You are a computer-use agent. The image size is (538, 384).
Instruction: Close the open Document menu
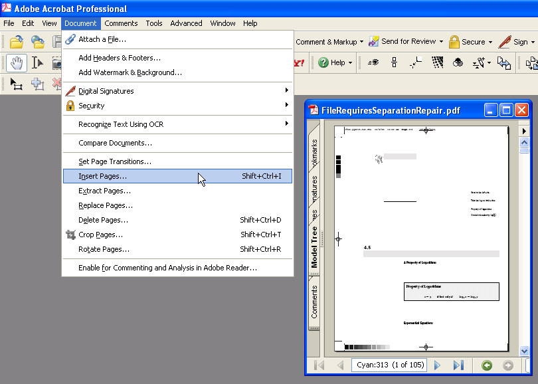(x=80, y=23)
